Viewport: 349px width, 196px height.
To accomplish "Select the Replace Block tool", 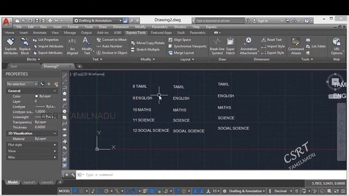I will click(25, 46).
